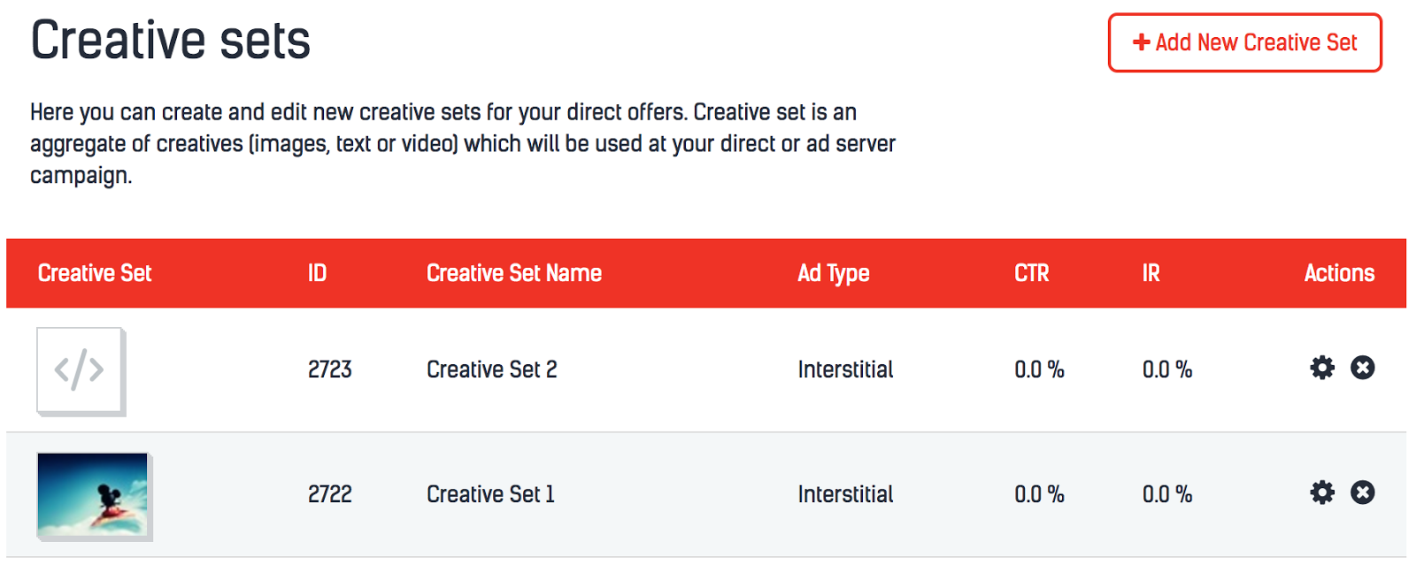The image size is (1416, 564).
Task: Sort by Creative Set Name header
Action: coord(513,273)
